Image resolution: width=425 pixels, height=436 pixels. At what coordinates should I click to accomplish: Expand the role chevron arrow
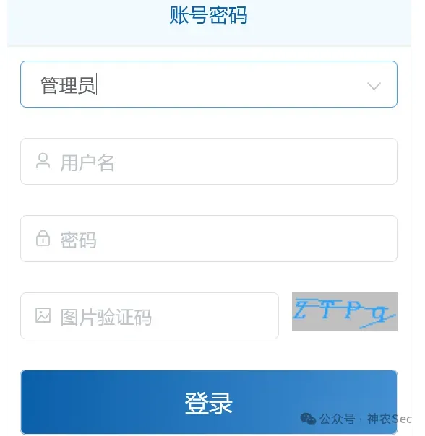[x=374, y=86]
